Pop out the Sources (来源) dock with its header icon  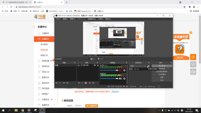(x=97, y=63)
